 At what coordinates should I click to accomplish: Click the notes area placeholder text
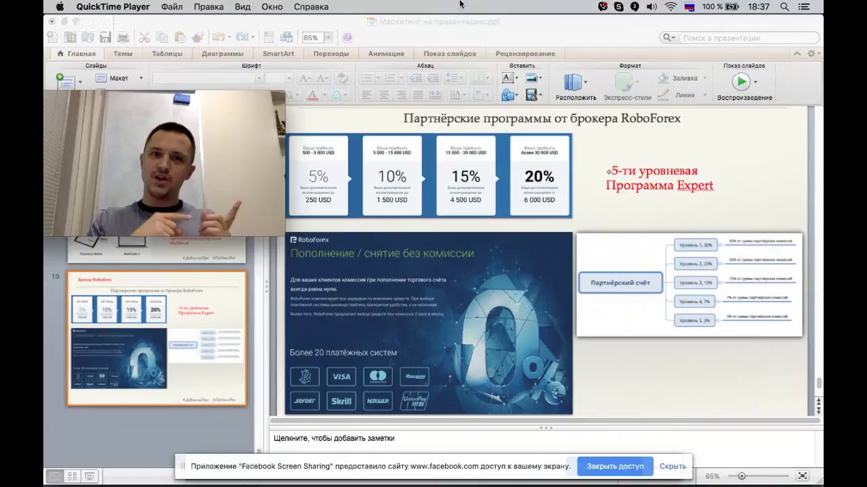point(334,438)
